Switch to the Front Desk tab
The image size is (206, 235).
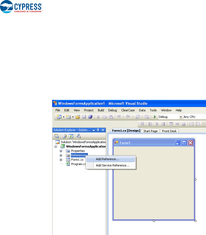click(169, 131)
